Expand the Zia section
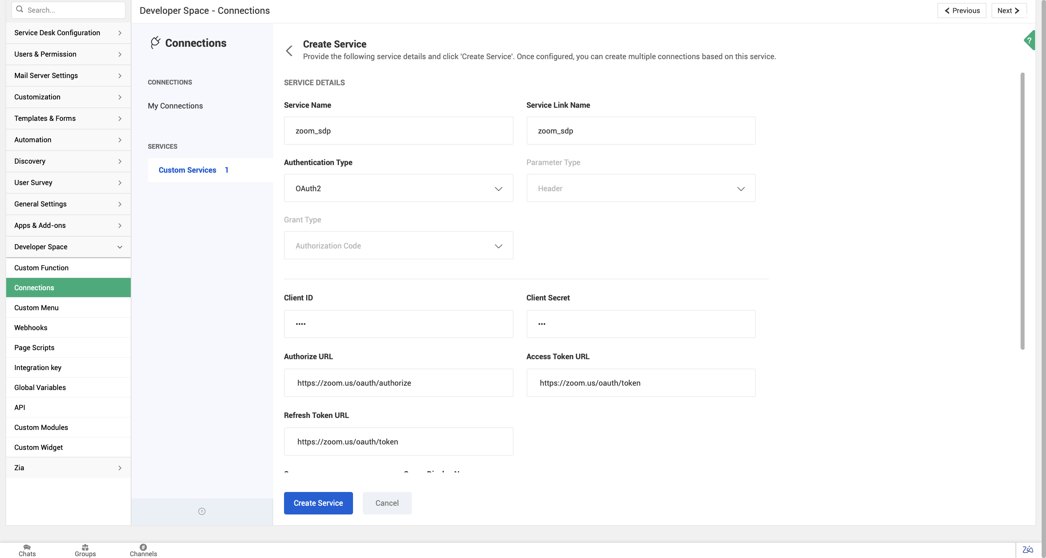 [68, 468]
